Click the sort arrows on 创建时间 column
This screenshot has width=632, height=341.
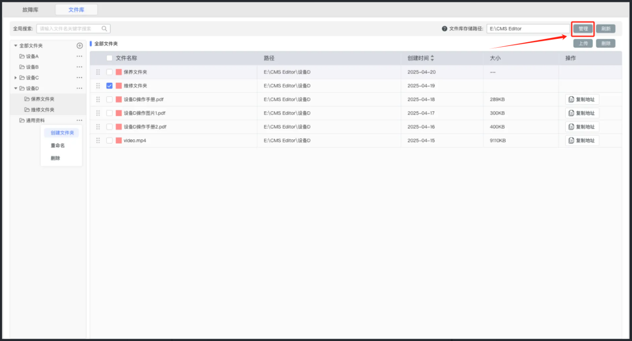pos(432,58)
